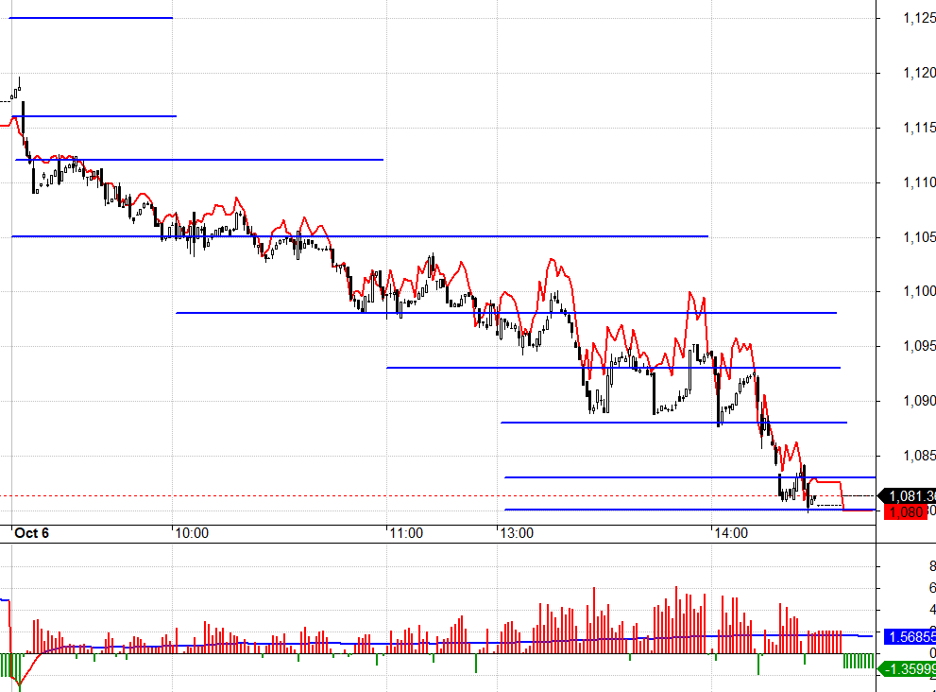The image size is (936, 692).
Task: Click the Oct 6 date label
Action: [31, 533]
